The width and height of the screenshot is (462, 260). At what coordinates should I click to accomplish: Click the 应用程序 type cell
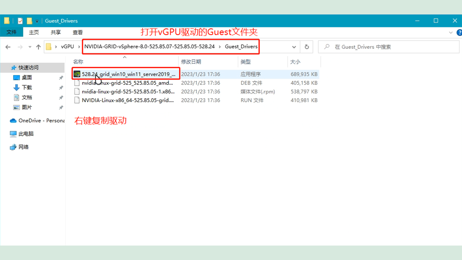[x=251, y=74]
